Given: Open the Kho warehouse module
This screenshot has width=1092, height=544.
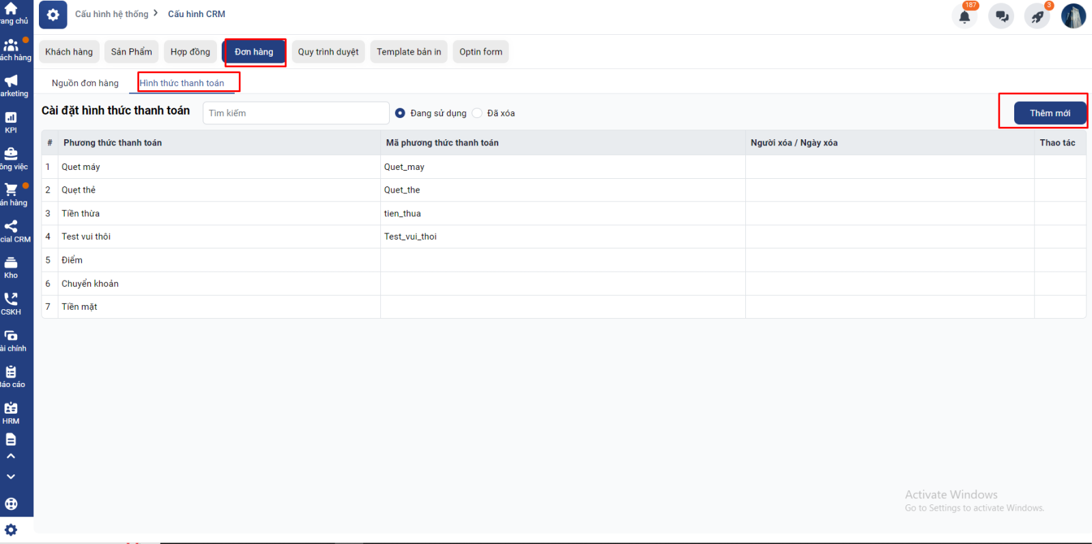Looking at the screenshot, I should pyautogui.click(x=11, y=268).
